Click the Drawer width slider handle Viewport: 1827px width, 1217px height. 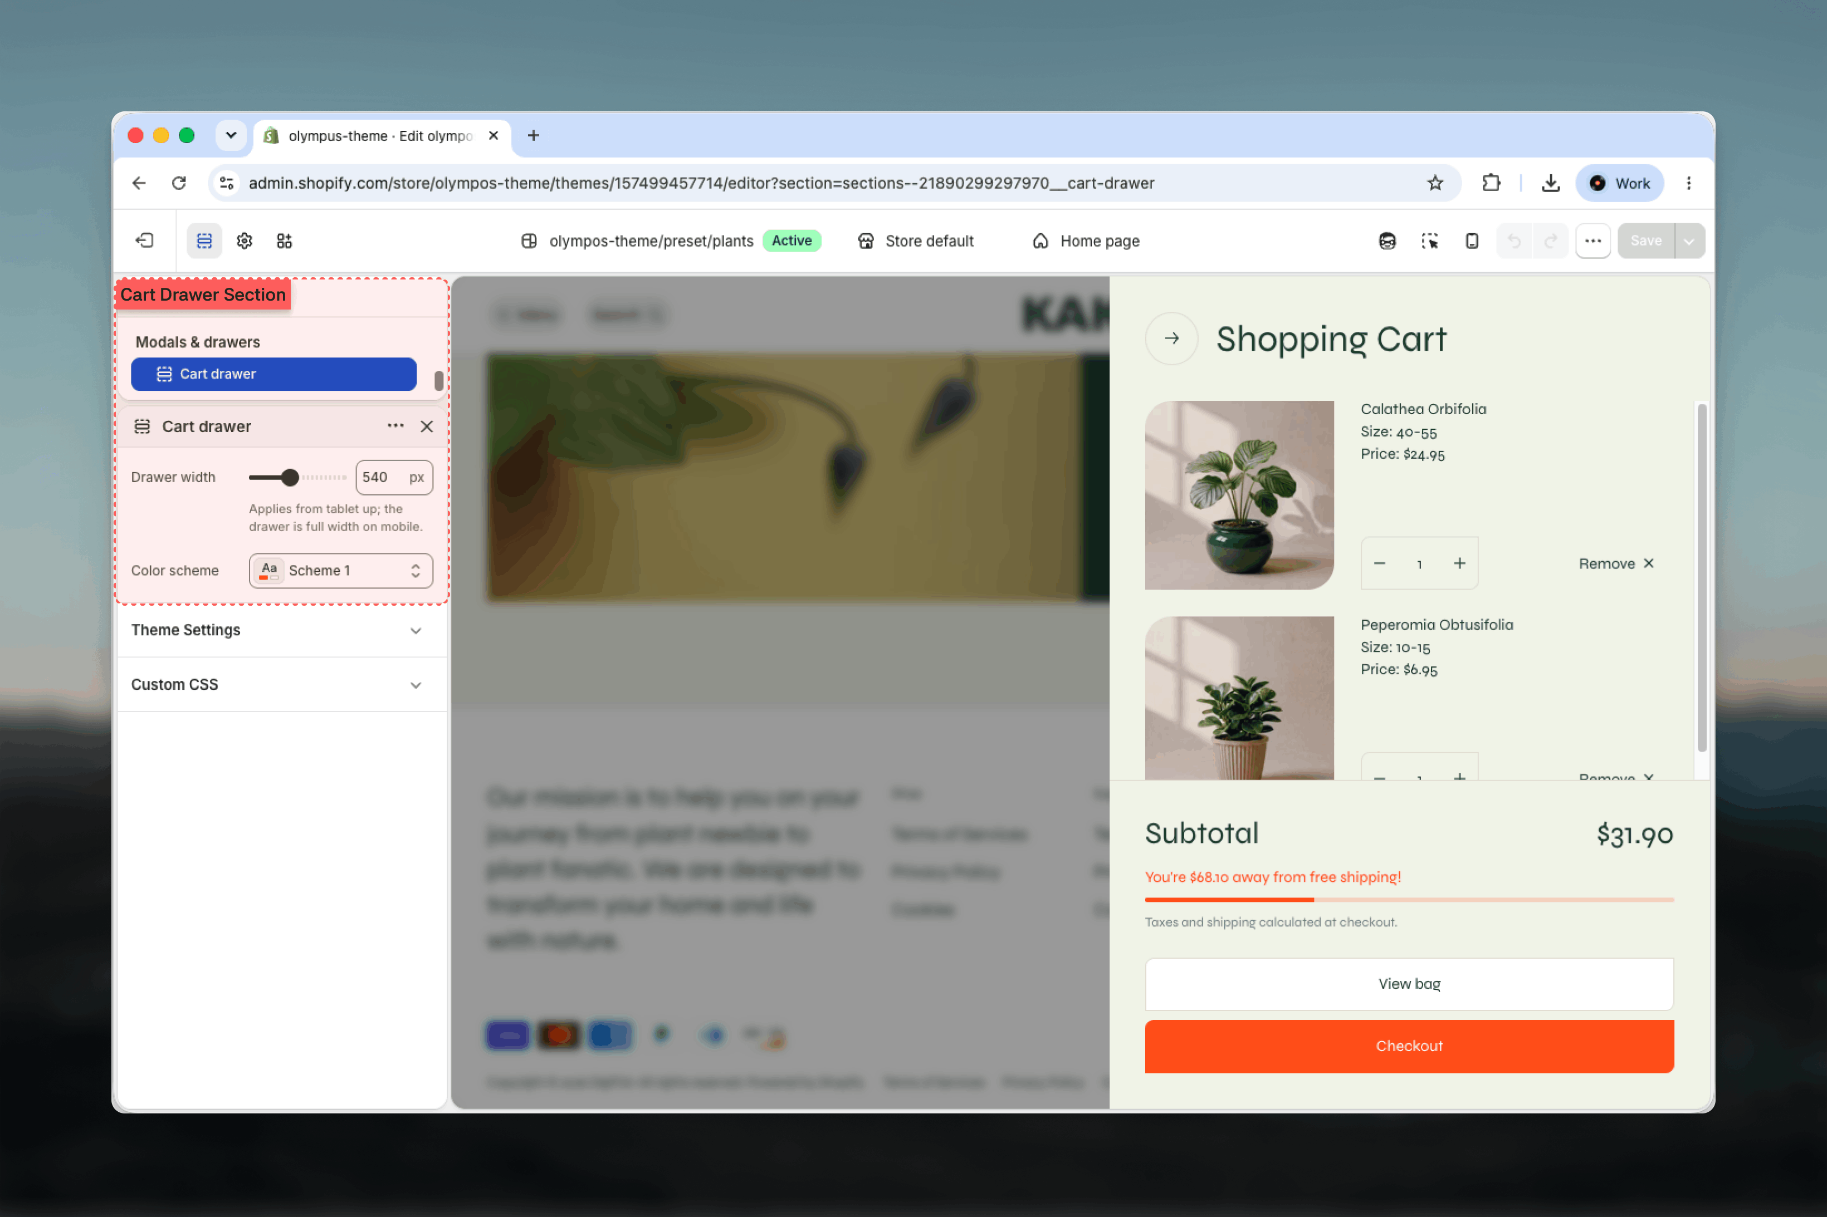(x=290, y=477)
